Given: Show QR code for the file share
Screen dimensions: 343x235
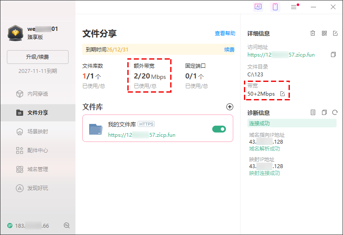Looking at the screenshot, I should point(324,33).
